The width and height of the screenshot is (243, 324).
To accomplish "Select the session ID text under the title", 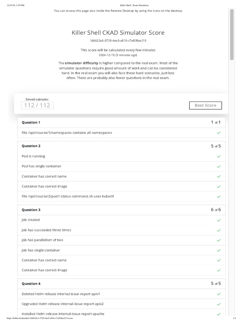I will [118, 40].
